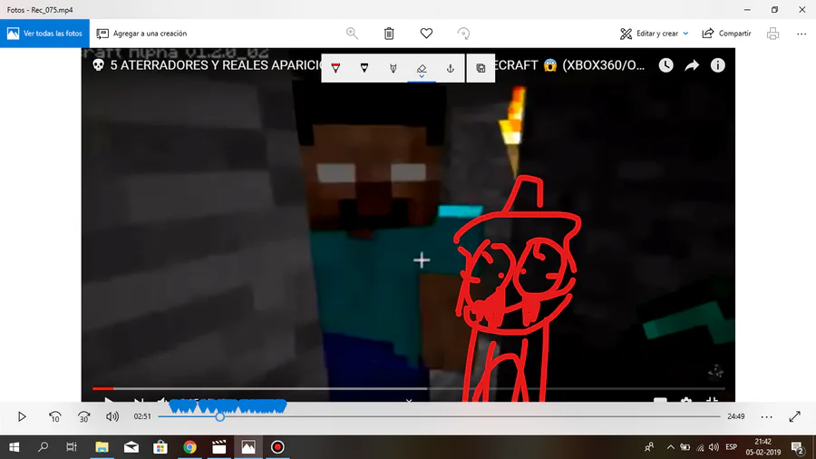Image resolution: width=816 pixels, height=459 pixels.
Task: Open the top-right more options ellipsis
Action: pos(801,34)
